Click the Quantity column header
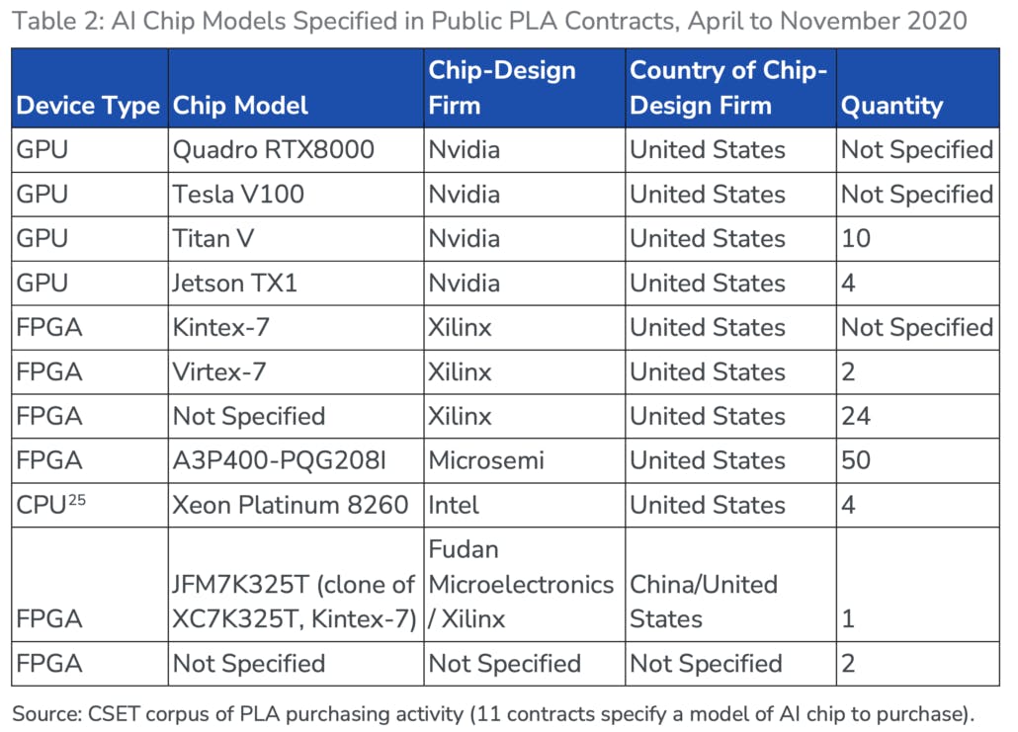1018x732 pixels. tap(891, 106)
